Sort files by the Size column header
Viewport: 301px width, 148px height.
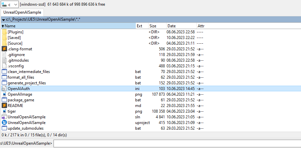[x=157, y=26]
